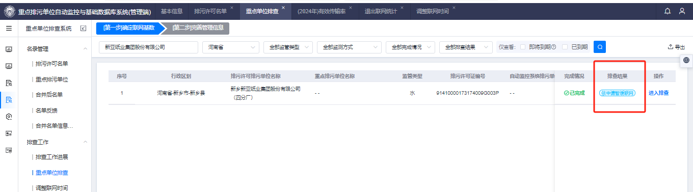
Task: Click the 已完成 status cell
Action: click(574, 93)
